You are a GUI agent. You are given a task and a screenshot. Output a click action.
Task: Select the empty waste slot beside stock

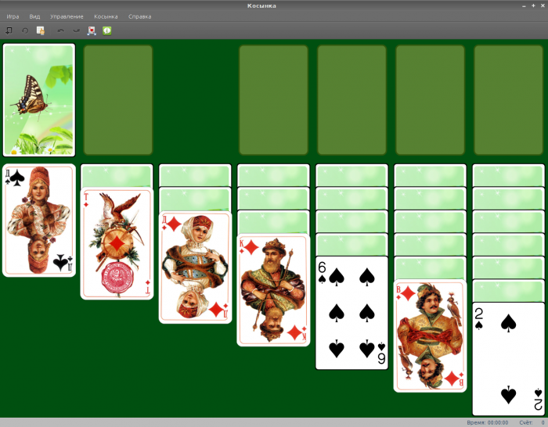[118, 100]
